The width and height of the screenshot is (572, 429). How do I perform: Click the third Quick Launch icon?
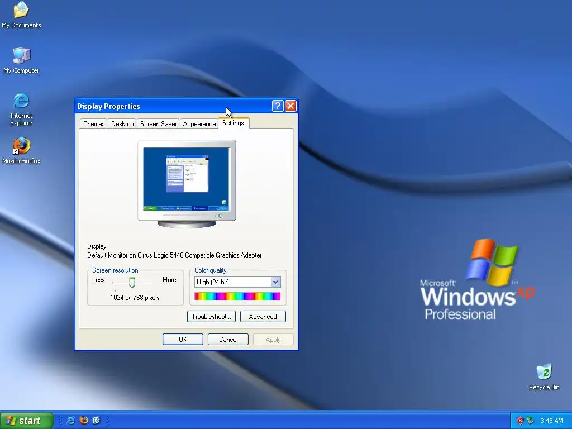[x=96, y=420]
